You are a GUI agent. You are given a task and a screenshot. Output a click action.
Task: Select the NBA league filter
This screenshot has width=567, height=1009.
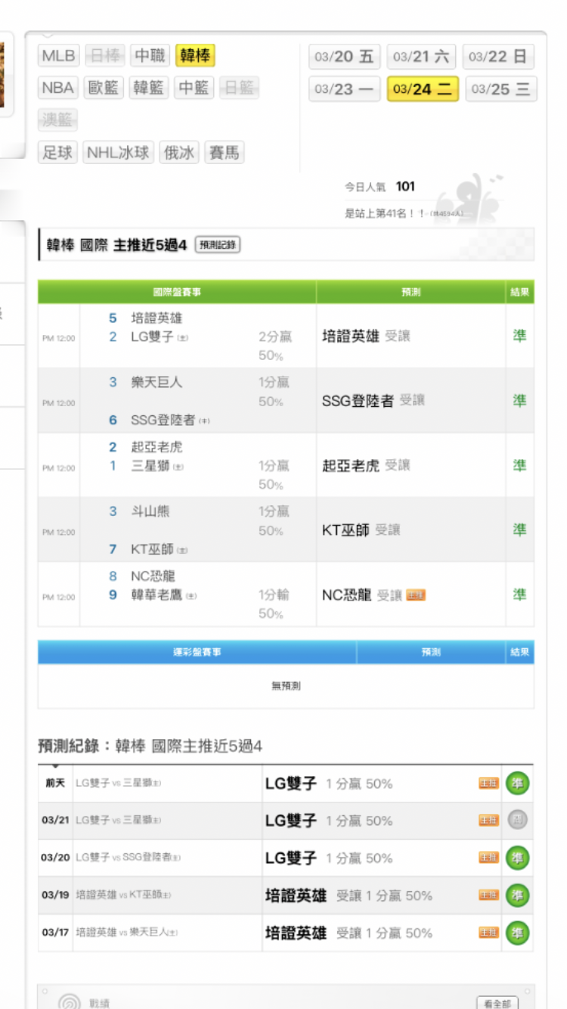click(58, 88)
